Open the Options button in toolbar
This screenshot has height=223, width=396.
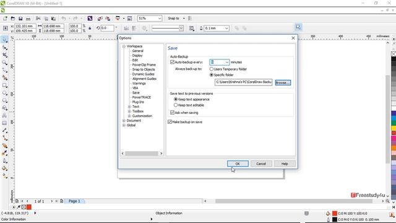tap(190, 19)
